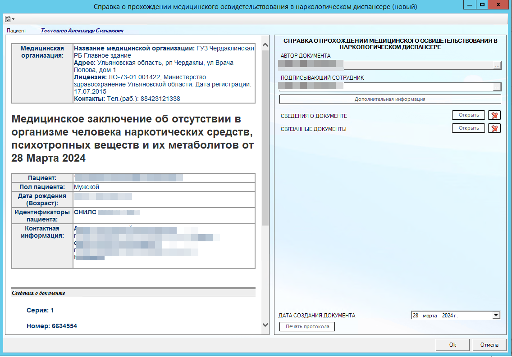
Task: Clear Связанные документы with red cross
Action: 494,128
